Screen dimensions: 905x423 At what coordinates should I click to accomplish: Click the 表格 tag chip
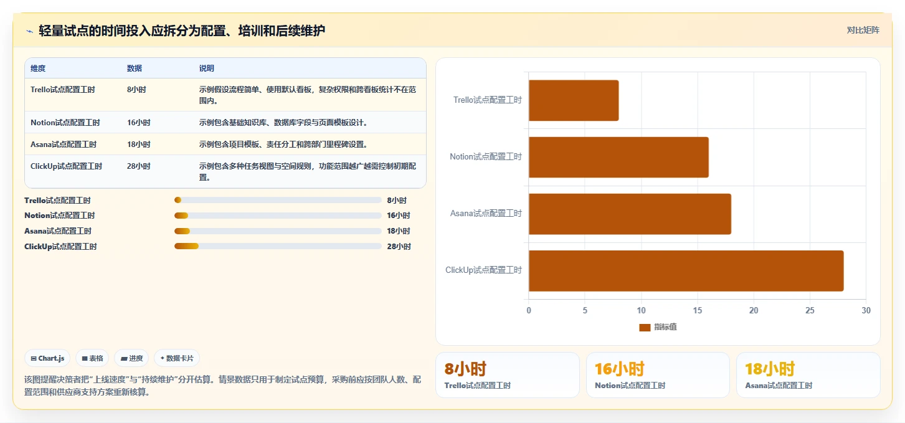92,358
